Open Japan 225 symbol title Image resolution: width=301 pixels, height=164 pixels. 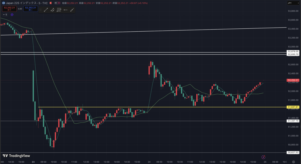point(24,3)
